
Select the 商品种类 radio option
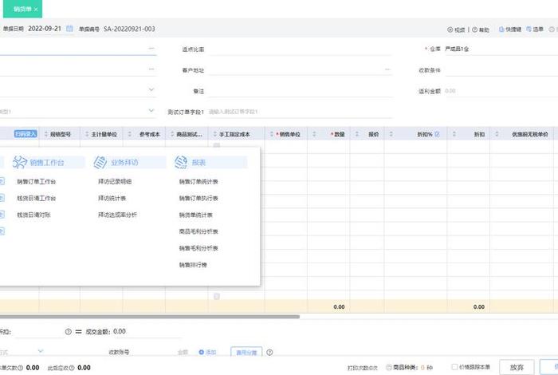tap(388, 367)
